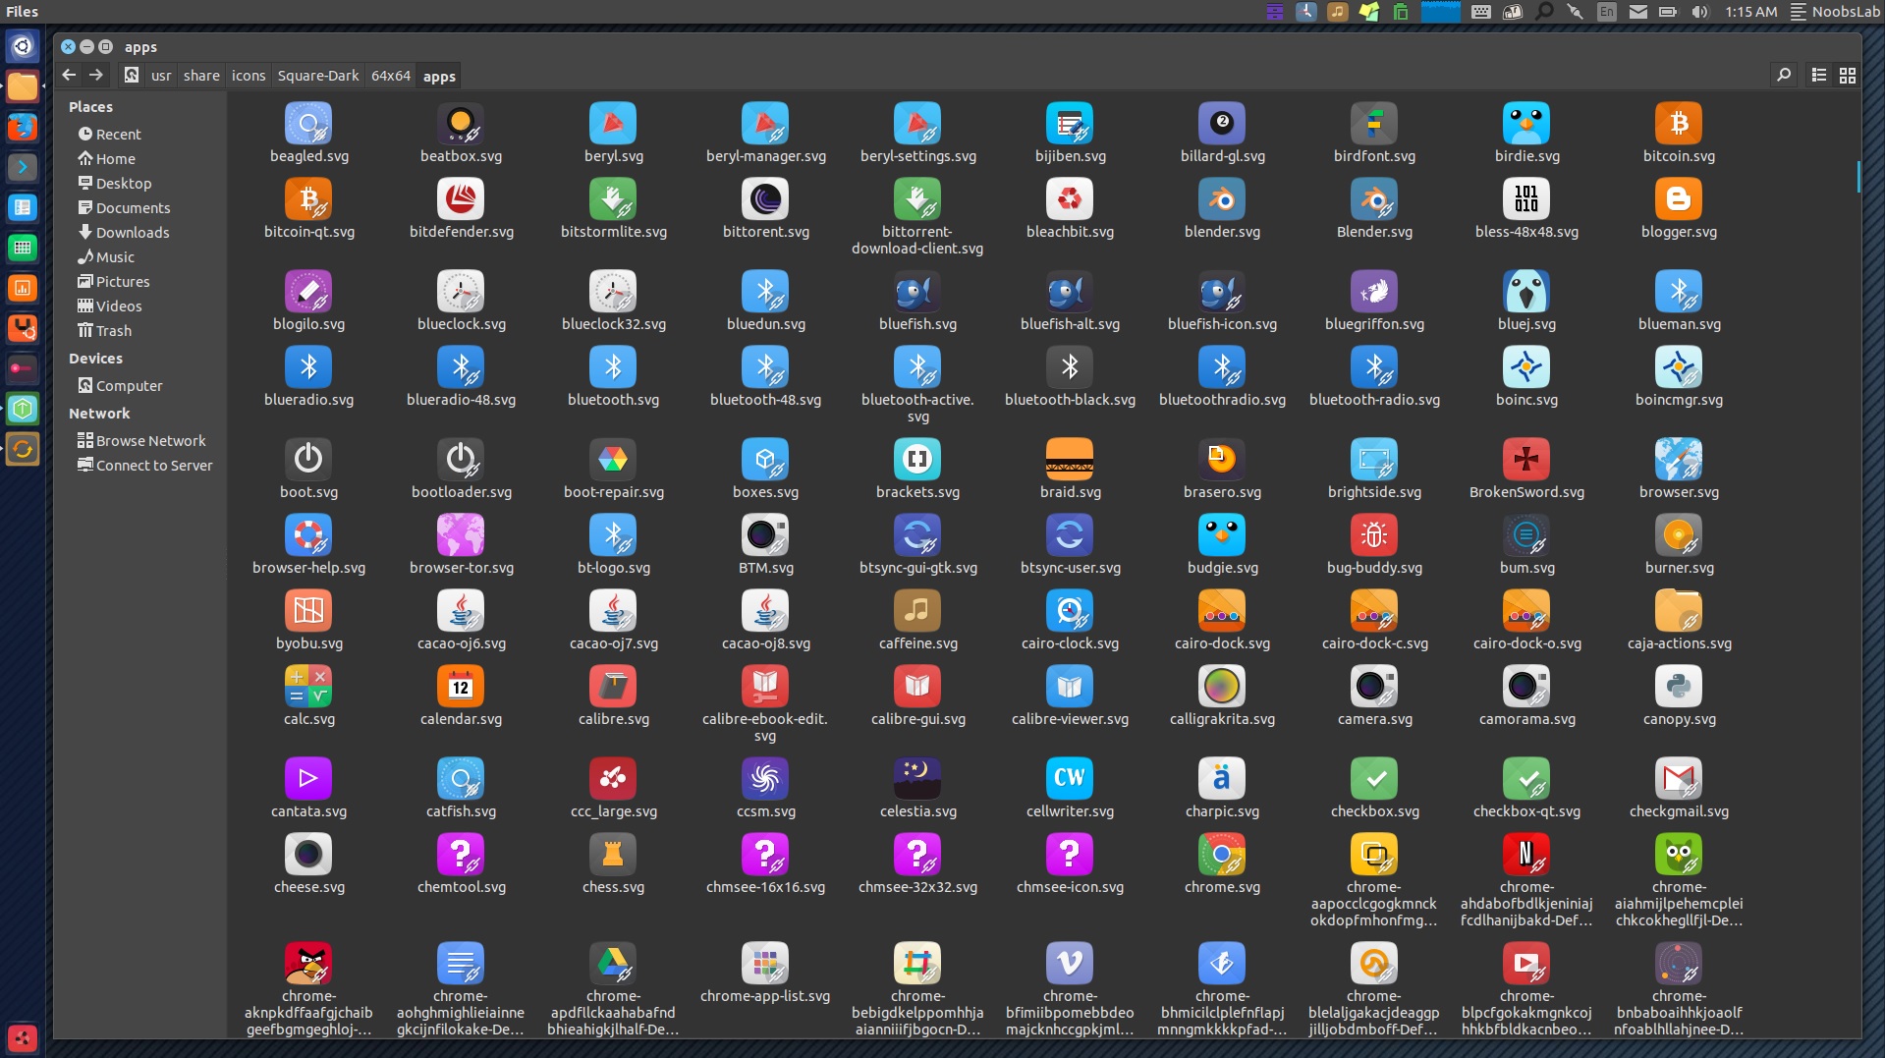
Task: Navigate to the share path segment
Action: point(201,76)
